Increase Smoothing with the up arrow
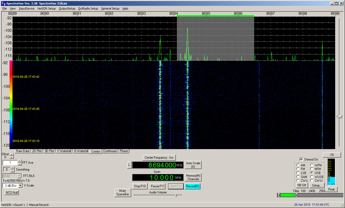This screenshot has height=208, width=345. tap(13, 168)
